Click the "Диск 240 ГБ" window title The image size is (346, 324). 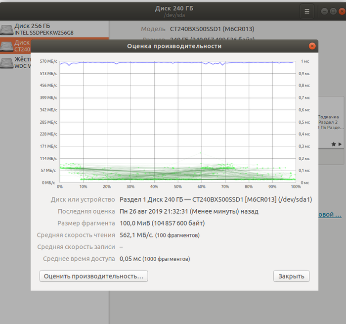click(174, 8)
